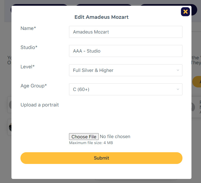This screenshot has height=183, width=201.
Task: Click the Studio* field label
Action: [x=29, y=47]
